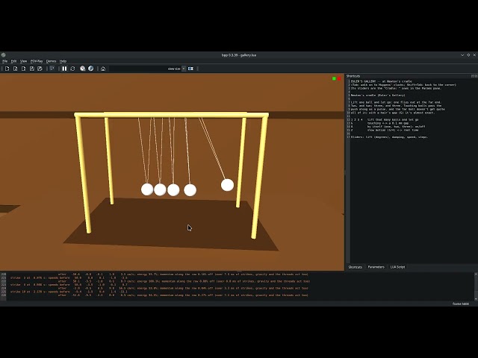
Task: Click the third document icon in the toolbar
Action: pyautogui.click(x=23, y=69)
